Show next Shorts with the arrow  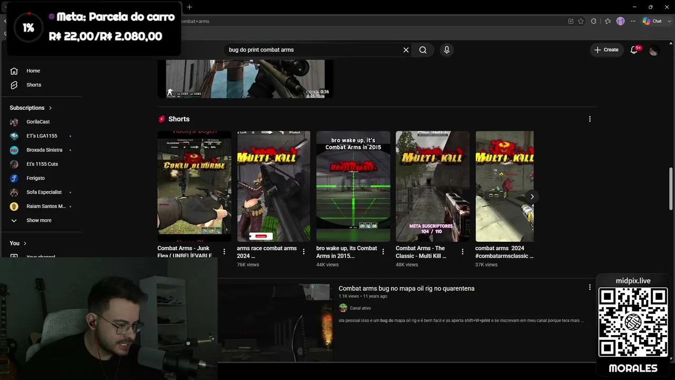tap(532, 196)
